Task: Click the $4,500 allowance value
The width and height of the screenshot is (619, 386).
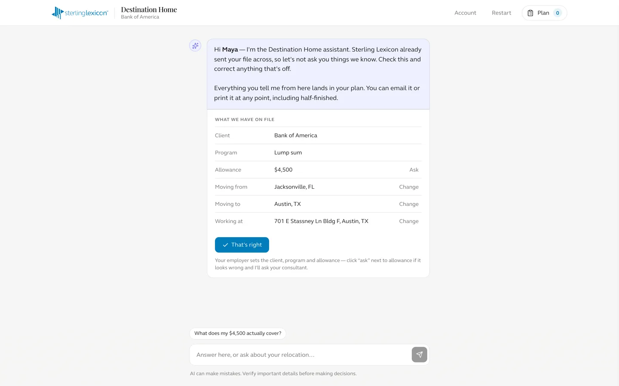Action: click(x=283, y=170)
